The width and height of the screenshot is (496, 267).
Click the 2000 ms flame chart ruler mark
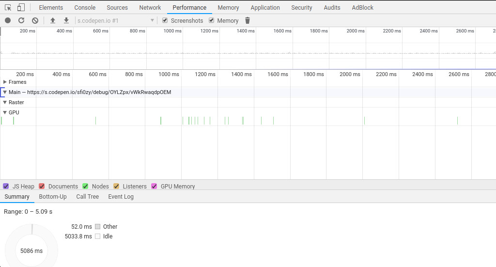point(350,74)
